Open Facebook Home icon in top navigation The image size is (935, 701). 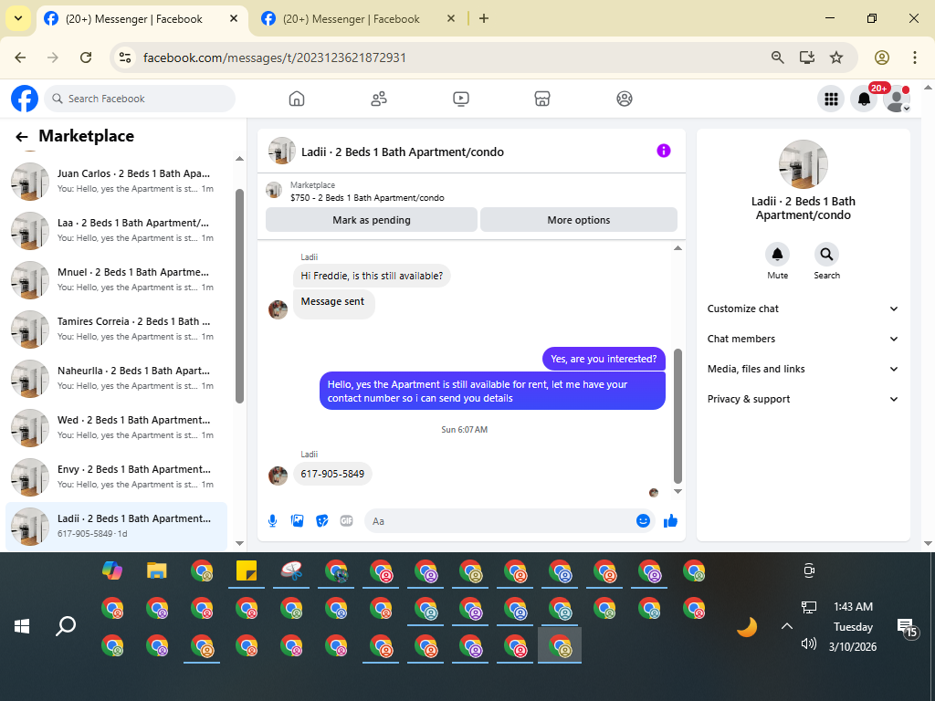click(x=297, y=99)
